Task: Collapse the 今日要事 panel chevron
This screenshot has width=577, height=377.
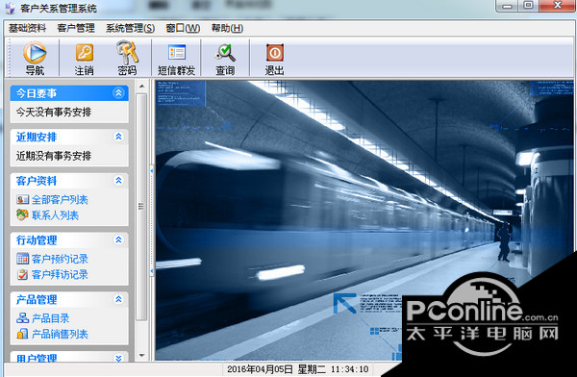Action: pos(118,93)
